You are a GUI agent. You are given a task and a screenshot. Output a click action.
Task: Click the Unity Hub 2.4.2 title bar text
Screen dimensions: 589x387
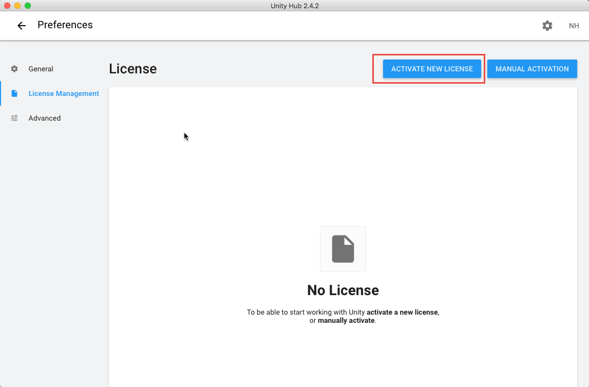(x=295, y=6)
